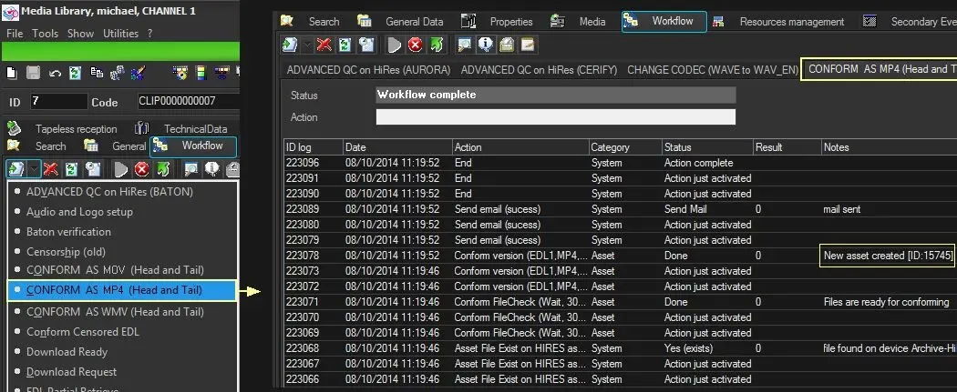Select the ADVANCED QC on HiRes (CERIFY) workflow tab
Screen dimensions: 957x392
pyautogui.click(x=539, y=69)
